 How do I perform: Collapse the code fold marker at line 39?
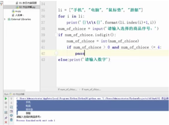coord(56,35)
